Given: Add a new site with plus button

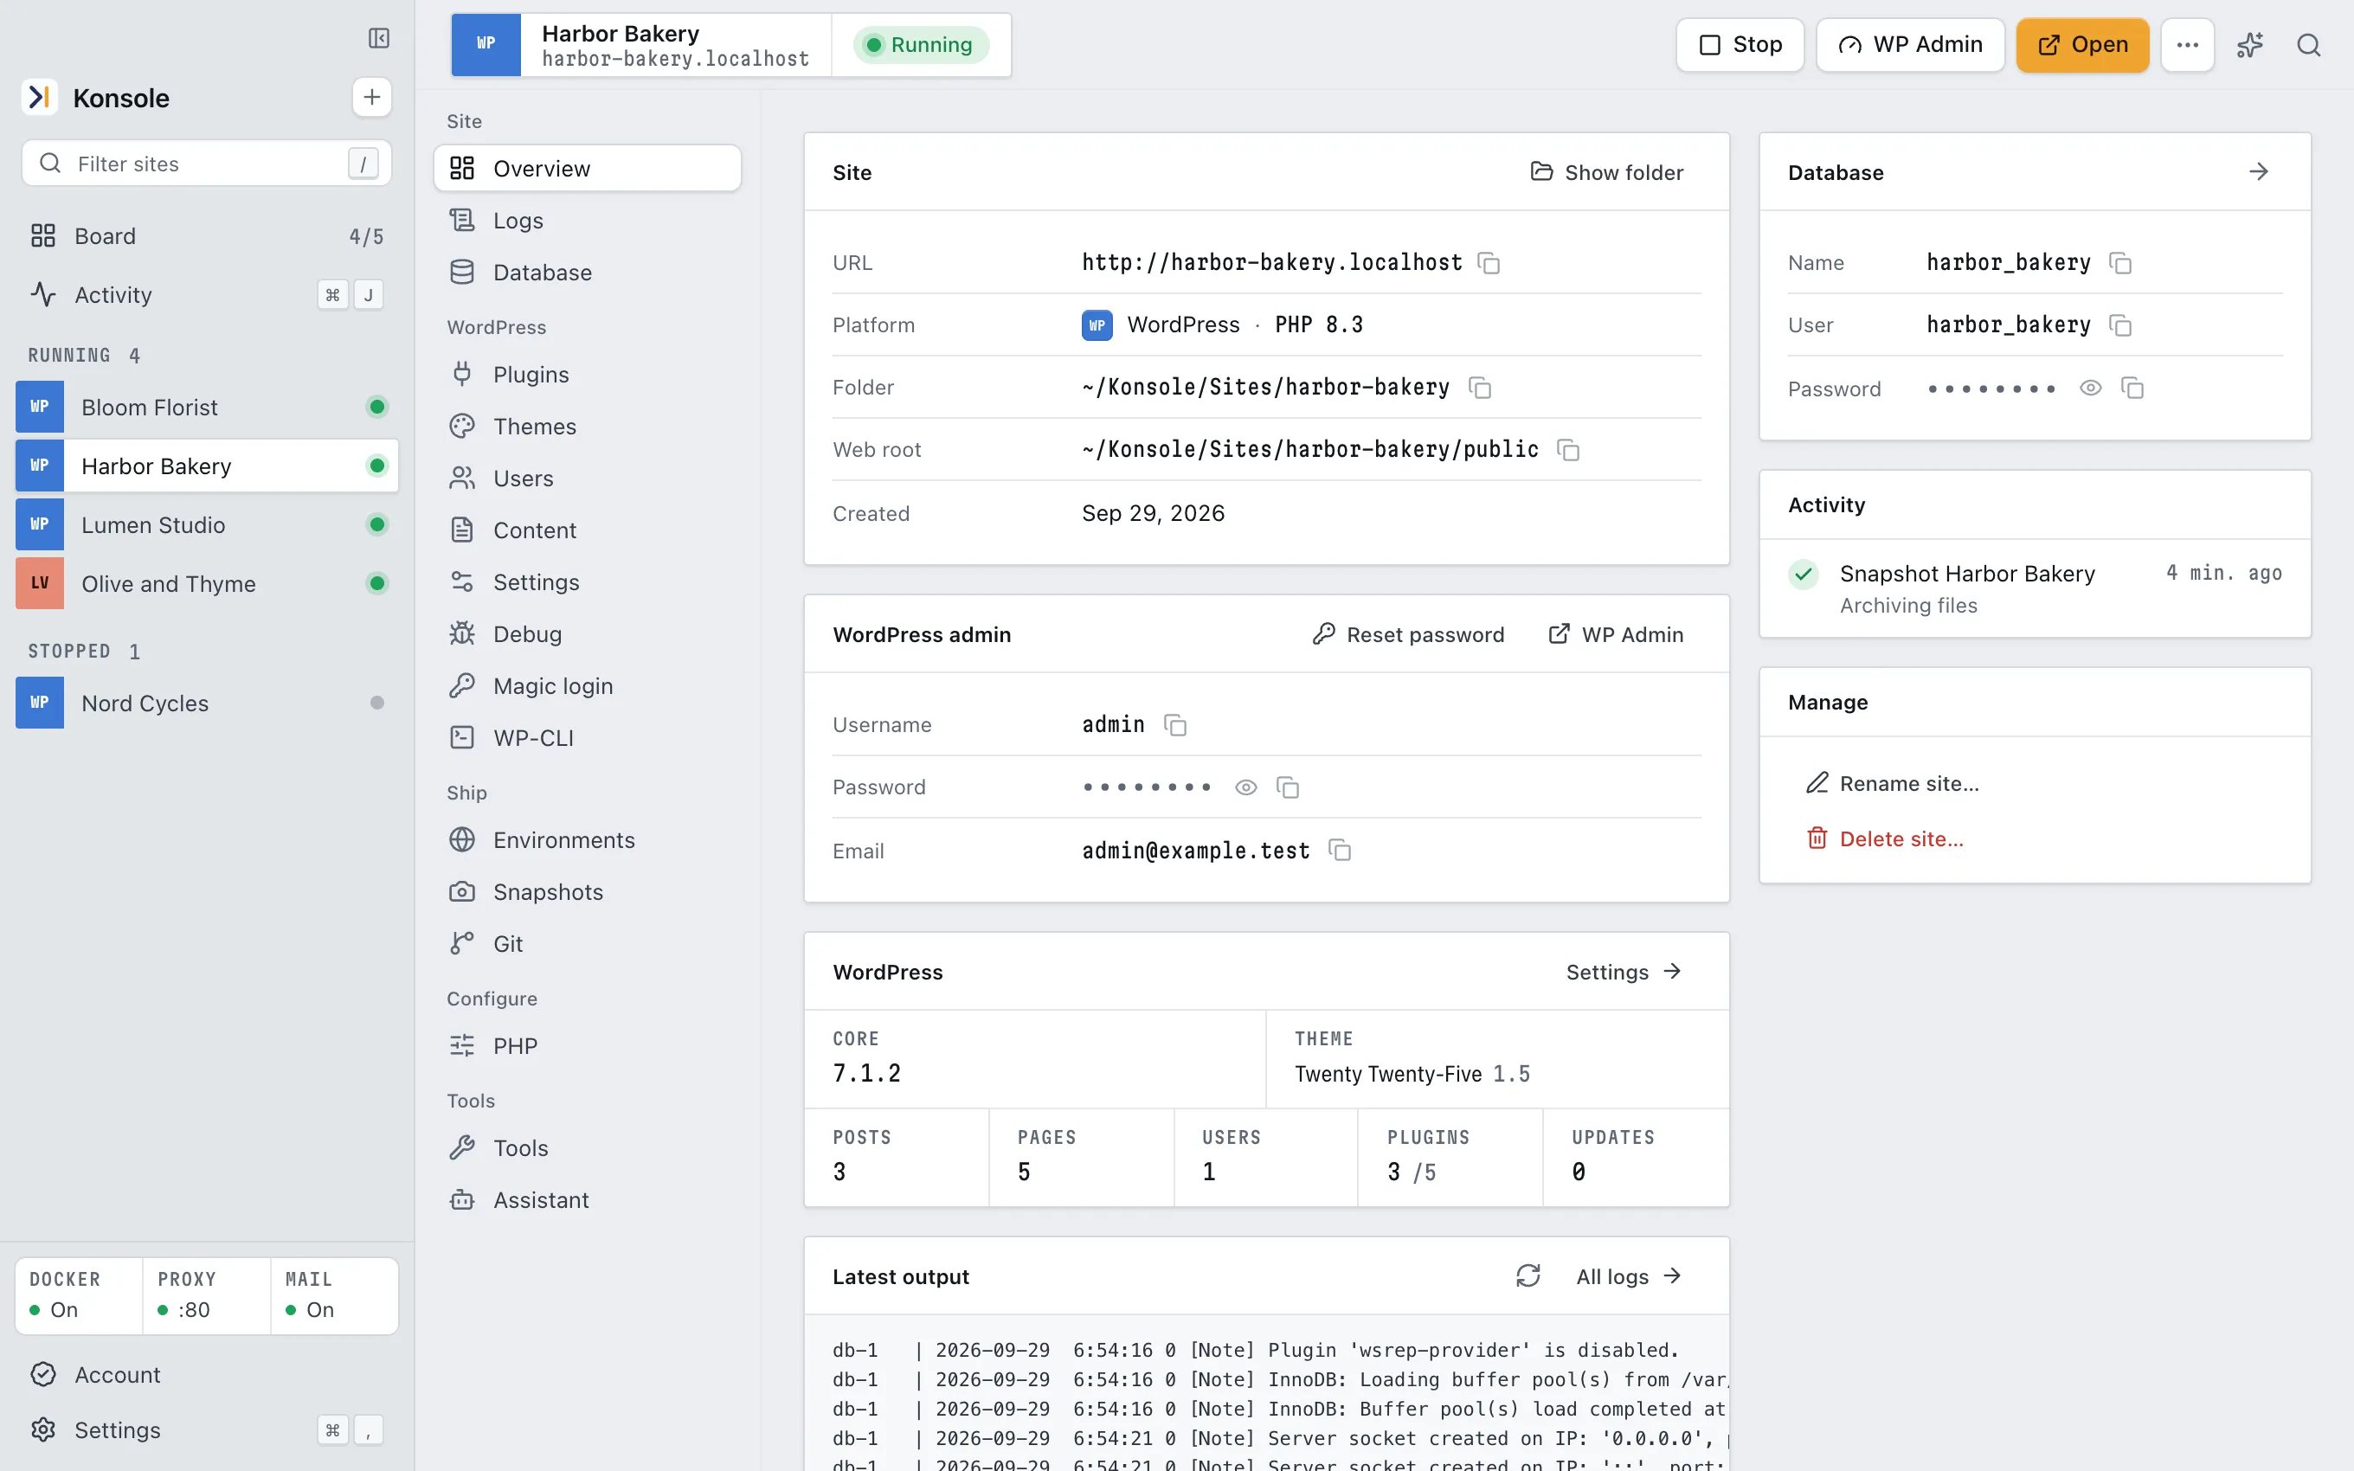Looking at the screenshot, I should (371, 97).
